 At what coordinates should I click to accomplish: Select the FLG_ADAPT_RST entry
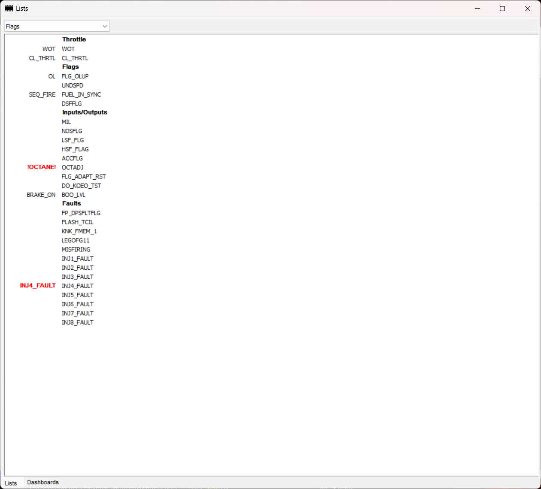point(84,177)
